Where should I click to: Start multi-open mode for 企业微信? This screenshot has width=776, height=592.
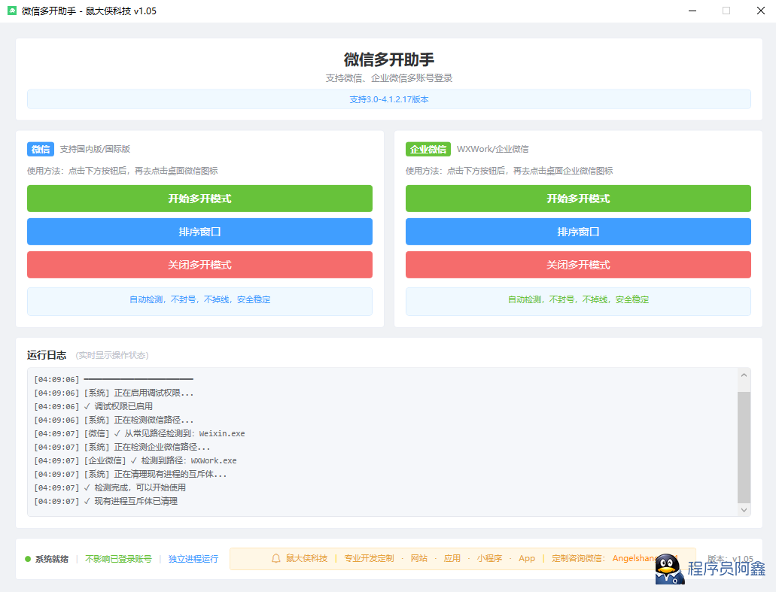(578, 199)
